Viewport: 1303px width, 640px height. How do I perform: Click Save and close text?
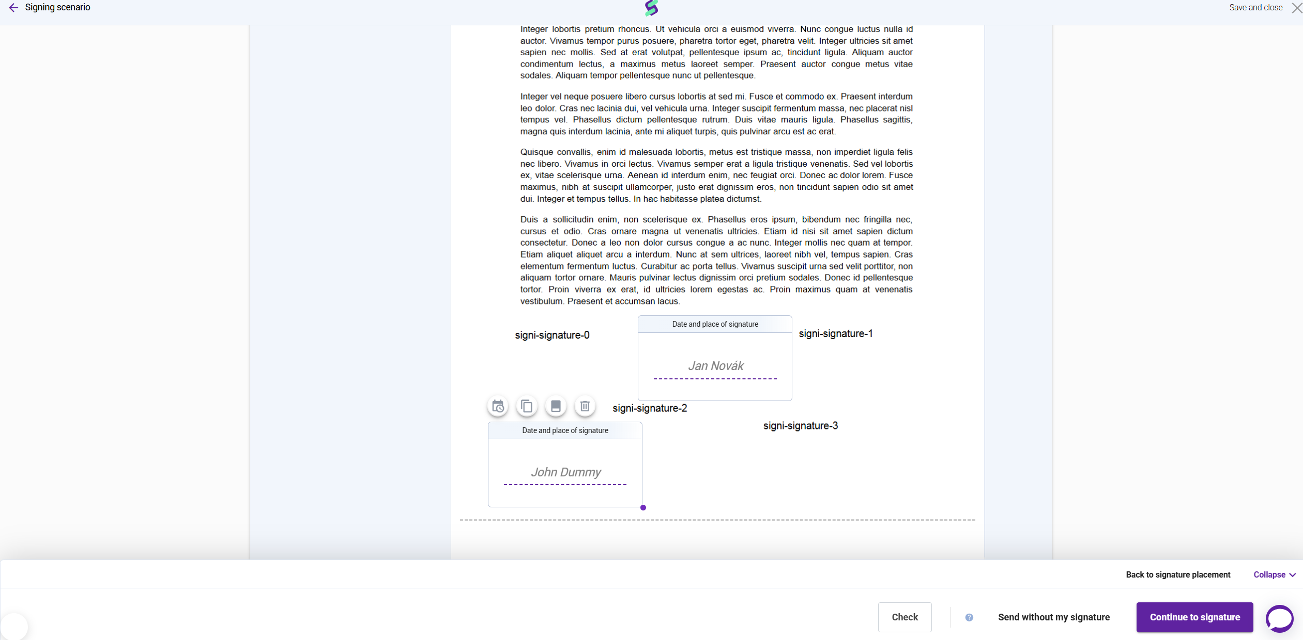(x=1255, y=8)
